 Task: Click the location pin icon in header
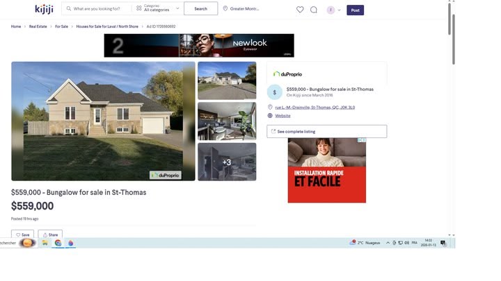pyautogui.click(x=225, y=9)
